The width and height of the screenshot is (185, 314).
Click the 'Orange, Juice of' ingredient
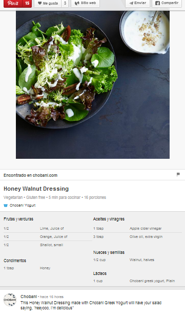(x=53, y=237)
